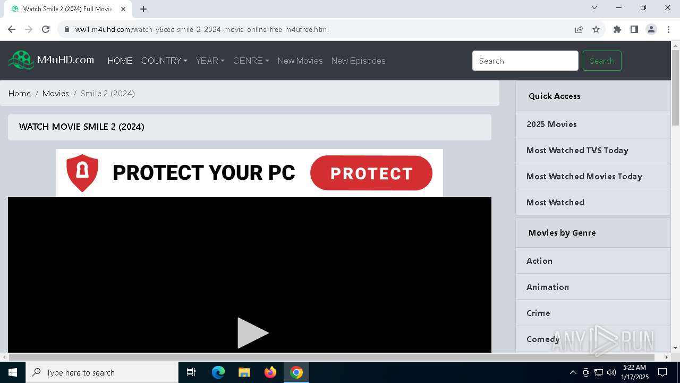Share this page via the share icon

579,29
